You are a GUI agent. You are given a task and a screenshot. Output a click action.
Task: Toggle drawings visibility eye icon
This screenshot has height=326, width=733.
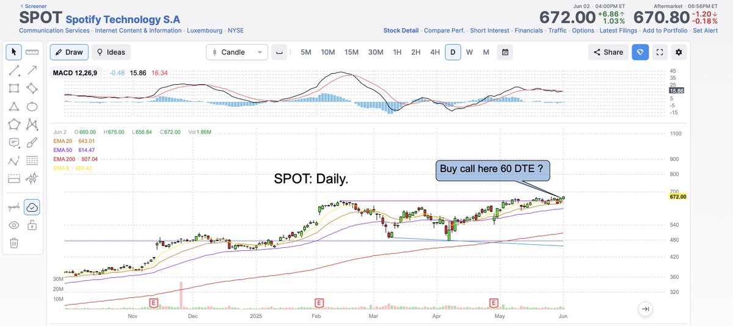coord(14,225)
